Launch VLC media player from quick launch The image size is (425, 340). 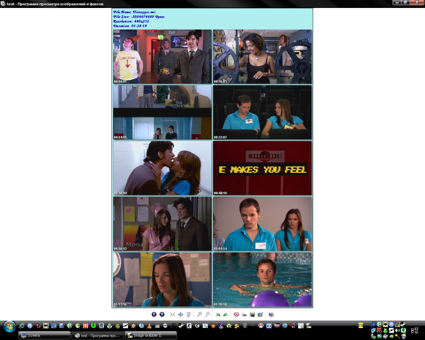coord(149,326)
